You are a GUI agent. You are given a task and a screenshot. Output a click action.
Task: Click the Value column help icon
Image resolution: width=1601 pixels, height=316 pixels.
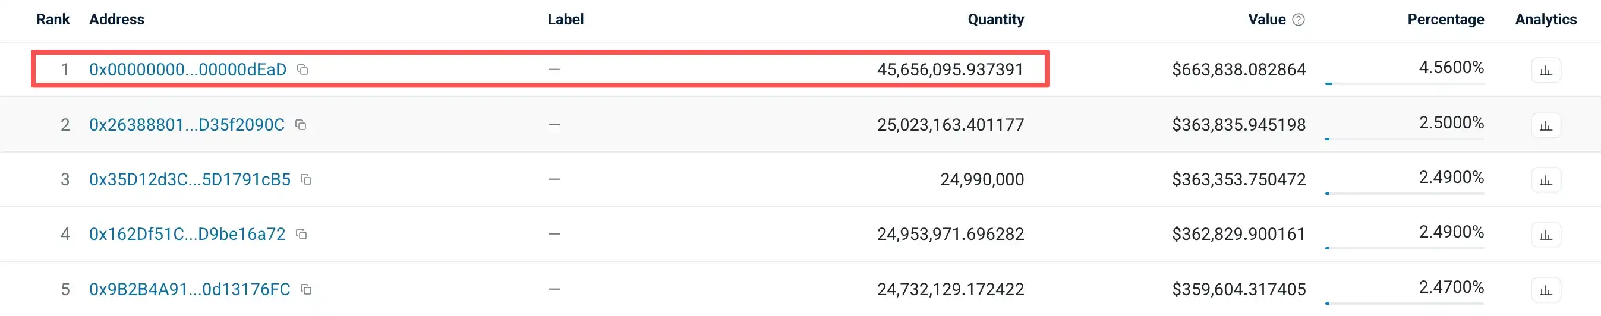pos(1299,20)
